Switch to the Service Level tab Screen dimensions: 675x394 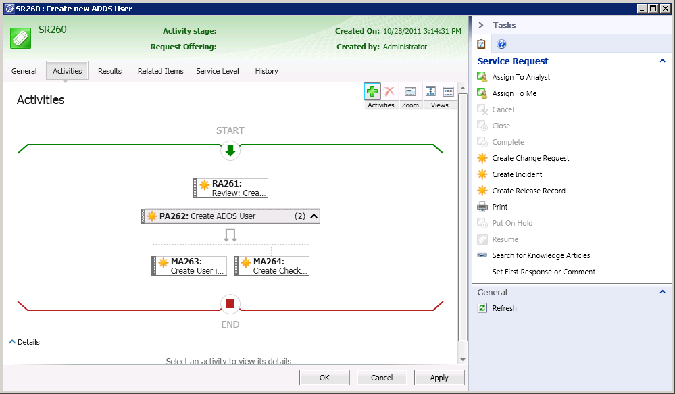(x=218, y=71)
